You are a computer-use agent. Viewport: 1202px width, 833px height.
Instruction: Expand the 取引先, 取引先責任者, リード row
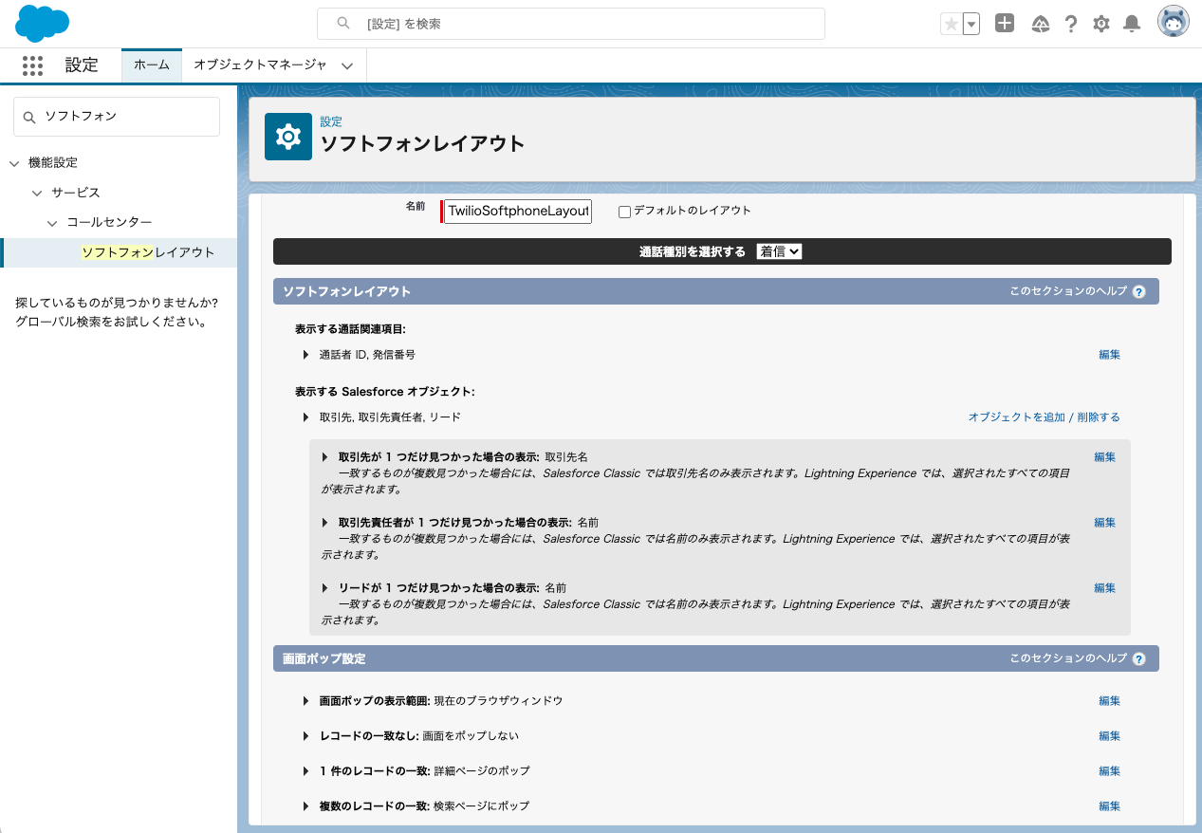point(305,416)
